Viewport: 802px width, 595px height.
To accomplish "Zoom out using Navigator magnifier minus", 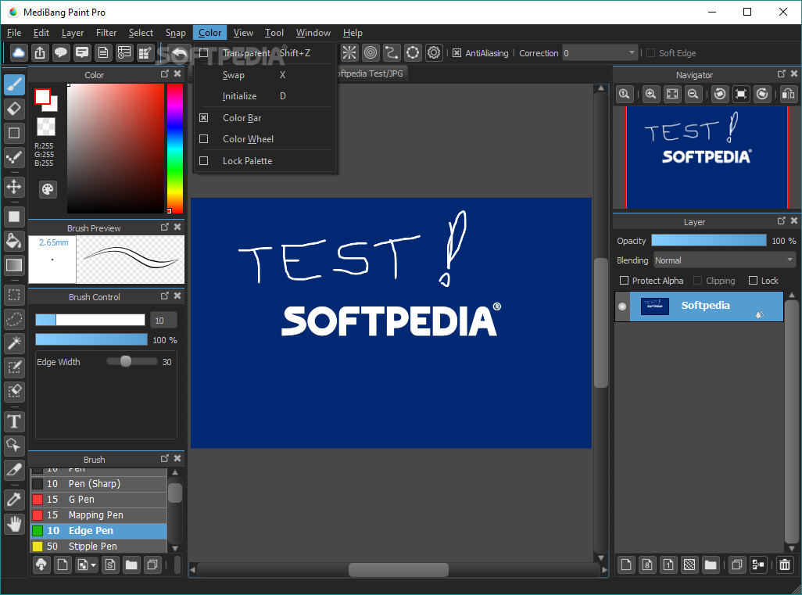I will pos(693,94).
